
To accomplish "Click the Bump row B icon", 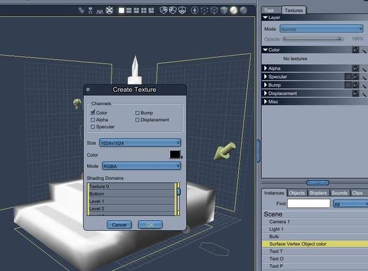I will [348, 85].
